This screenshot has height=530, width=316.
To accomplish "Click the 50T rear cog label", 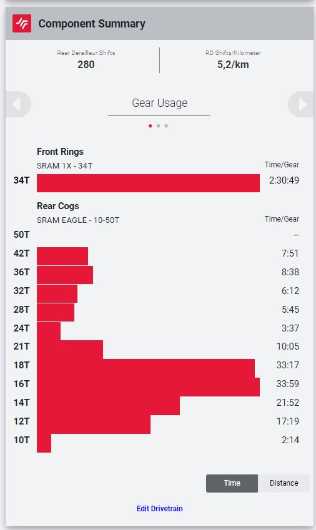I will pos(21,235).
